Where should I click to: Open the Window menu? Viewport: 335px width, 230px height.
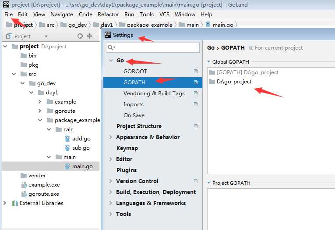185,14
